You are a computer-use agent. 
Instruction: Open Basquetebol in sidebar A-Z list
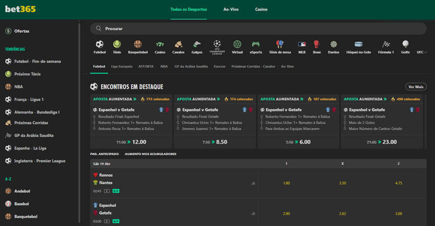(26, 217)
